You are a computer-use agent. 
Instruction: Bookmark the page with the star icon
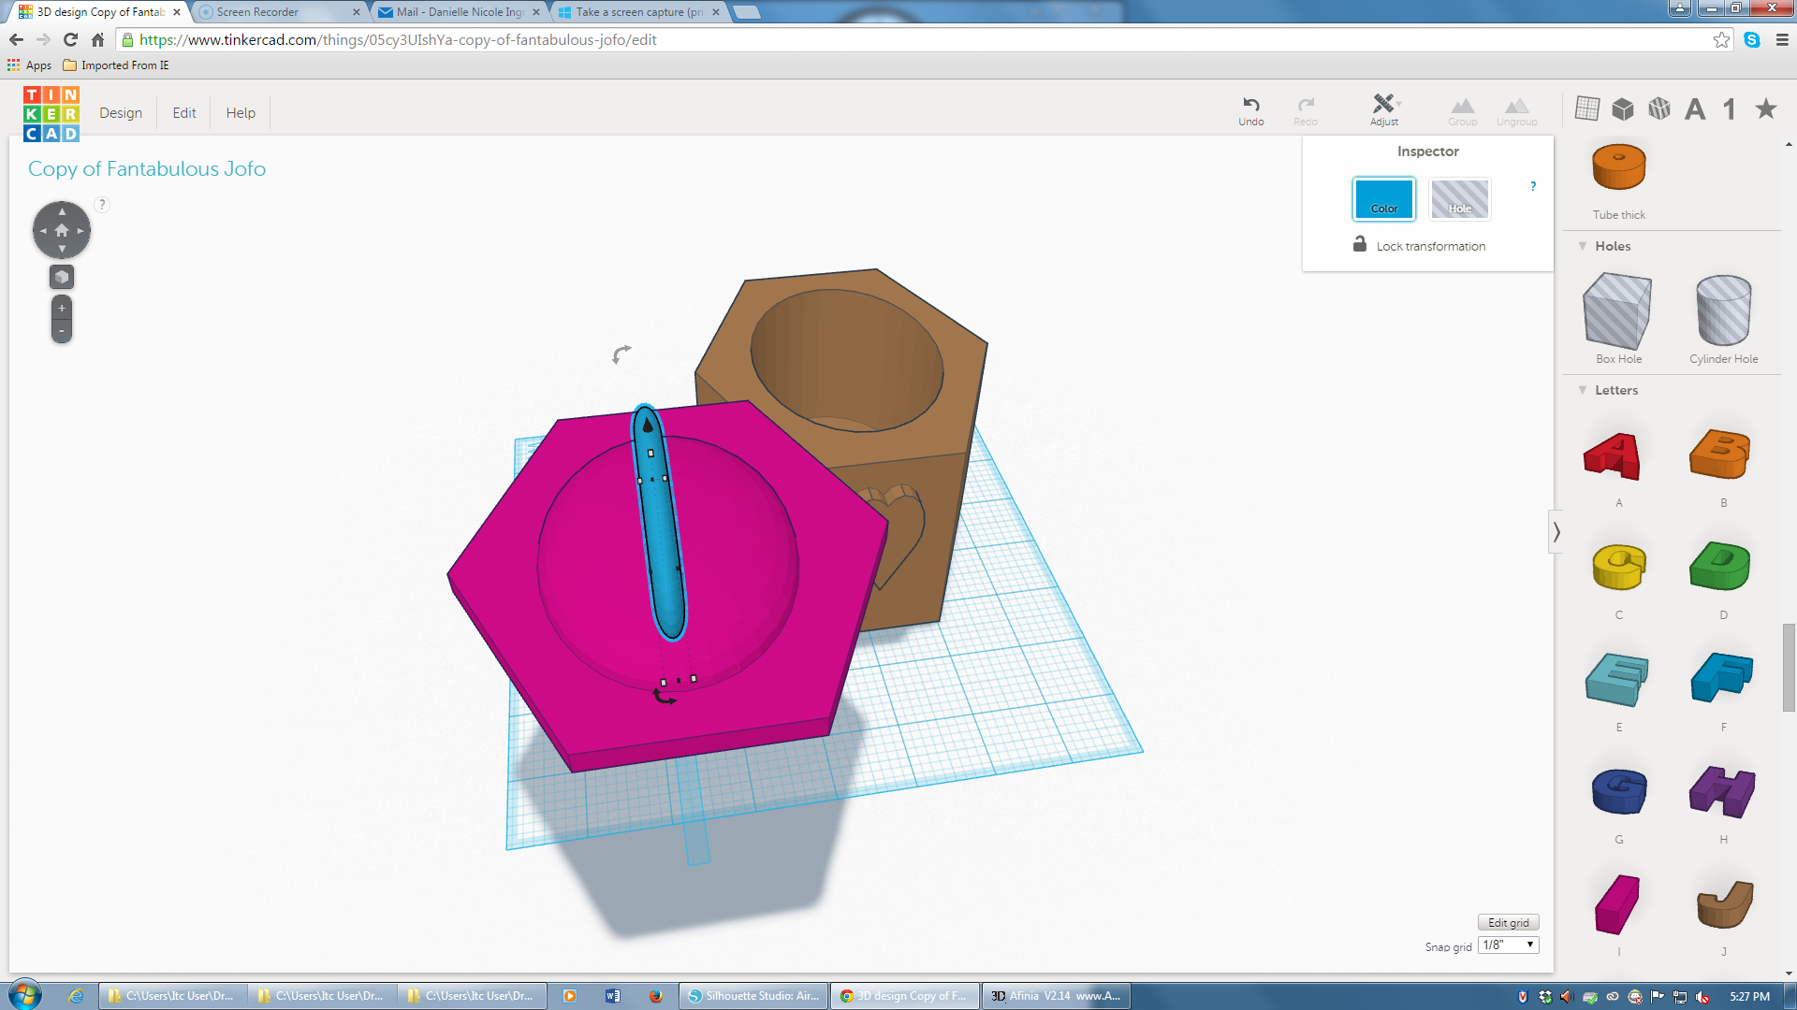pyautogui.click(x=1721, y=39)
